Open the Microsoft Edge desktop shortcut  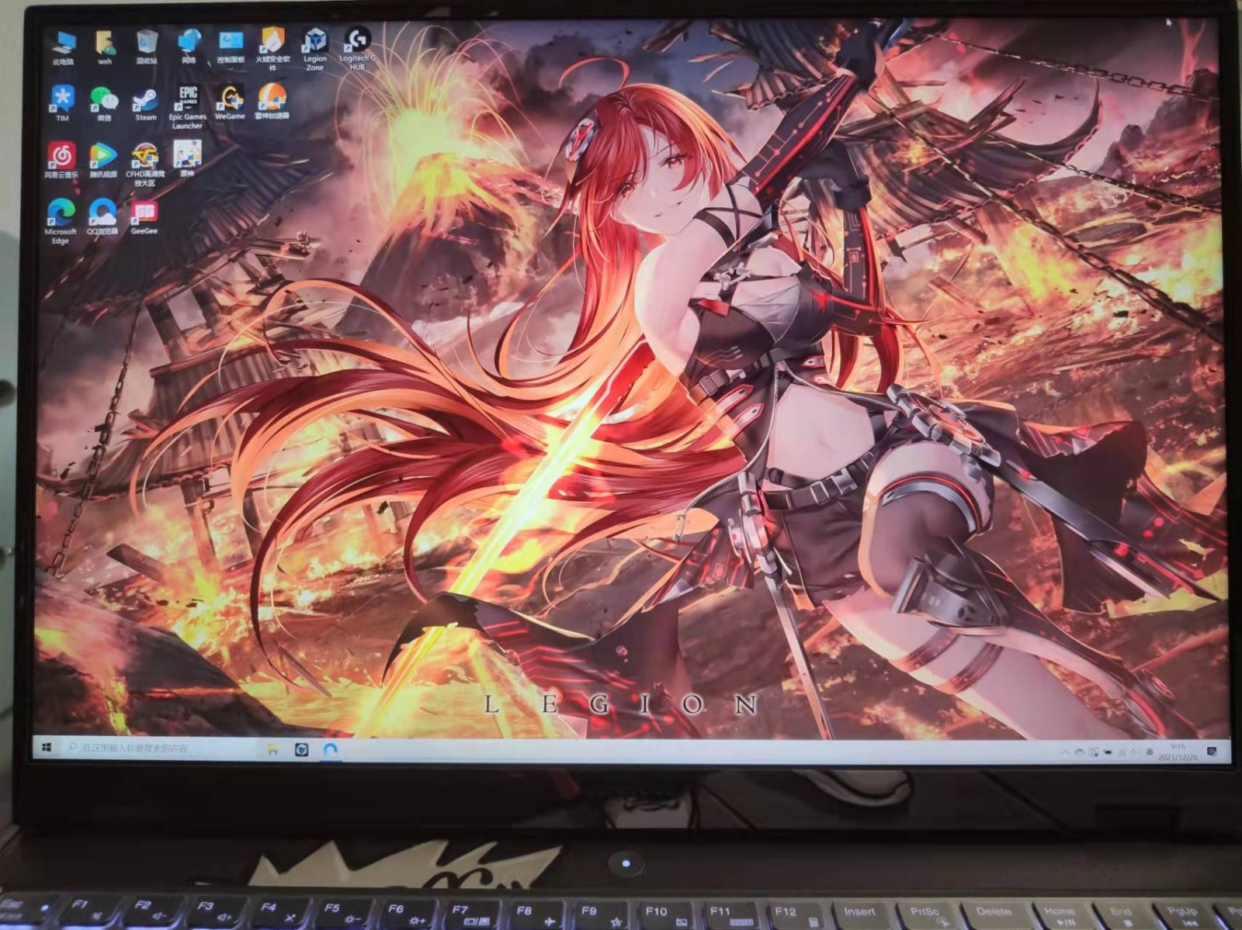61,222
